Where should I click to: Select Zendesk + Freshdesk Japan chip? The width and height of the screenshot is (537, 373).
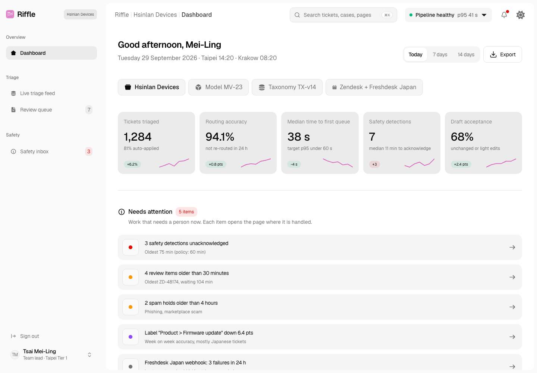click(x=374, y=87)
